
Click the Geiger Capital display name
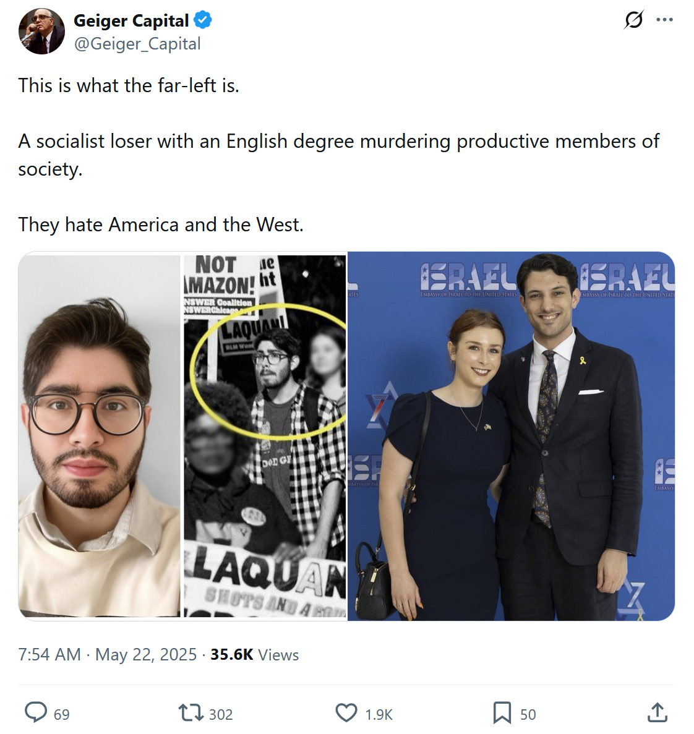[x=131, y=21]
